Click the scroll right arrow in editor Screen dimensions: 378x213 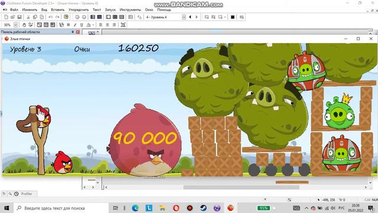pyautogui.click(x=366, y=187)
